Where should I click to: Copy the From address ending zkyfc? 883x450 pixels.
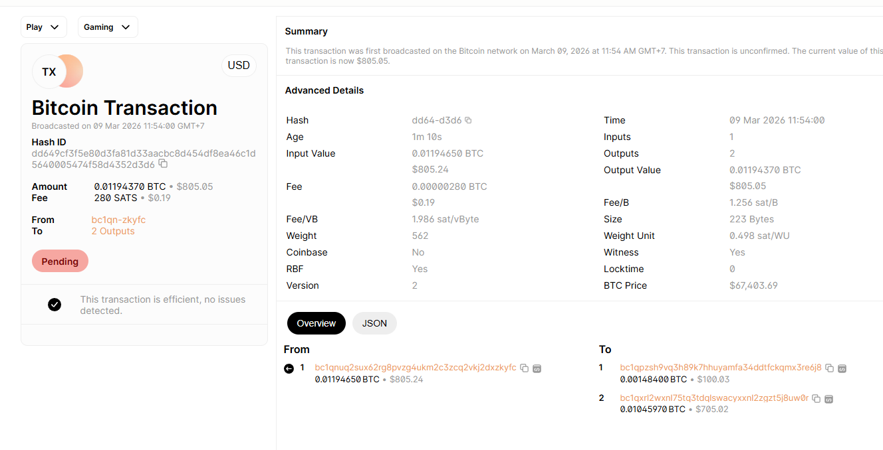coord(524,368)
